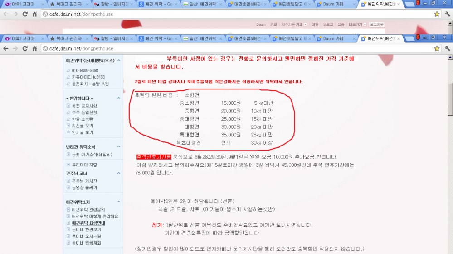This screenshot has width=453, height=254.
Task: Collapse the '애견위탁 (동이네펫하우스)' sidebar section
Action: [x=119, y=61]
